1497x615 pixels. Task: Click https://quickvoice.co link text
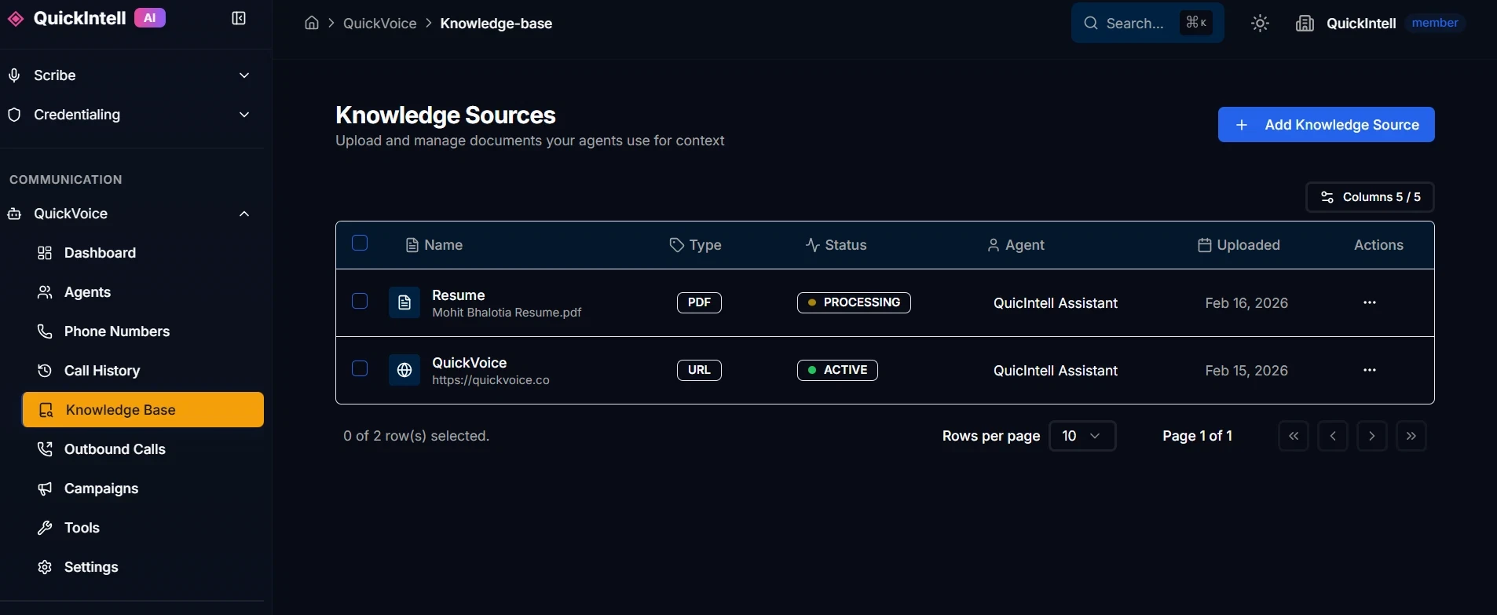(x=491, y=380)
